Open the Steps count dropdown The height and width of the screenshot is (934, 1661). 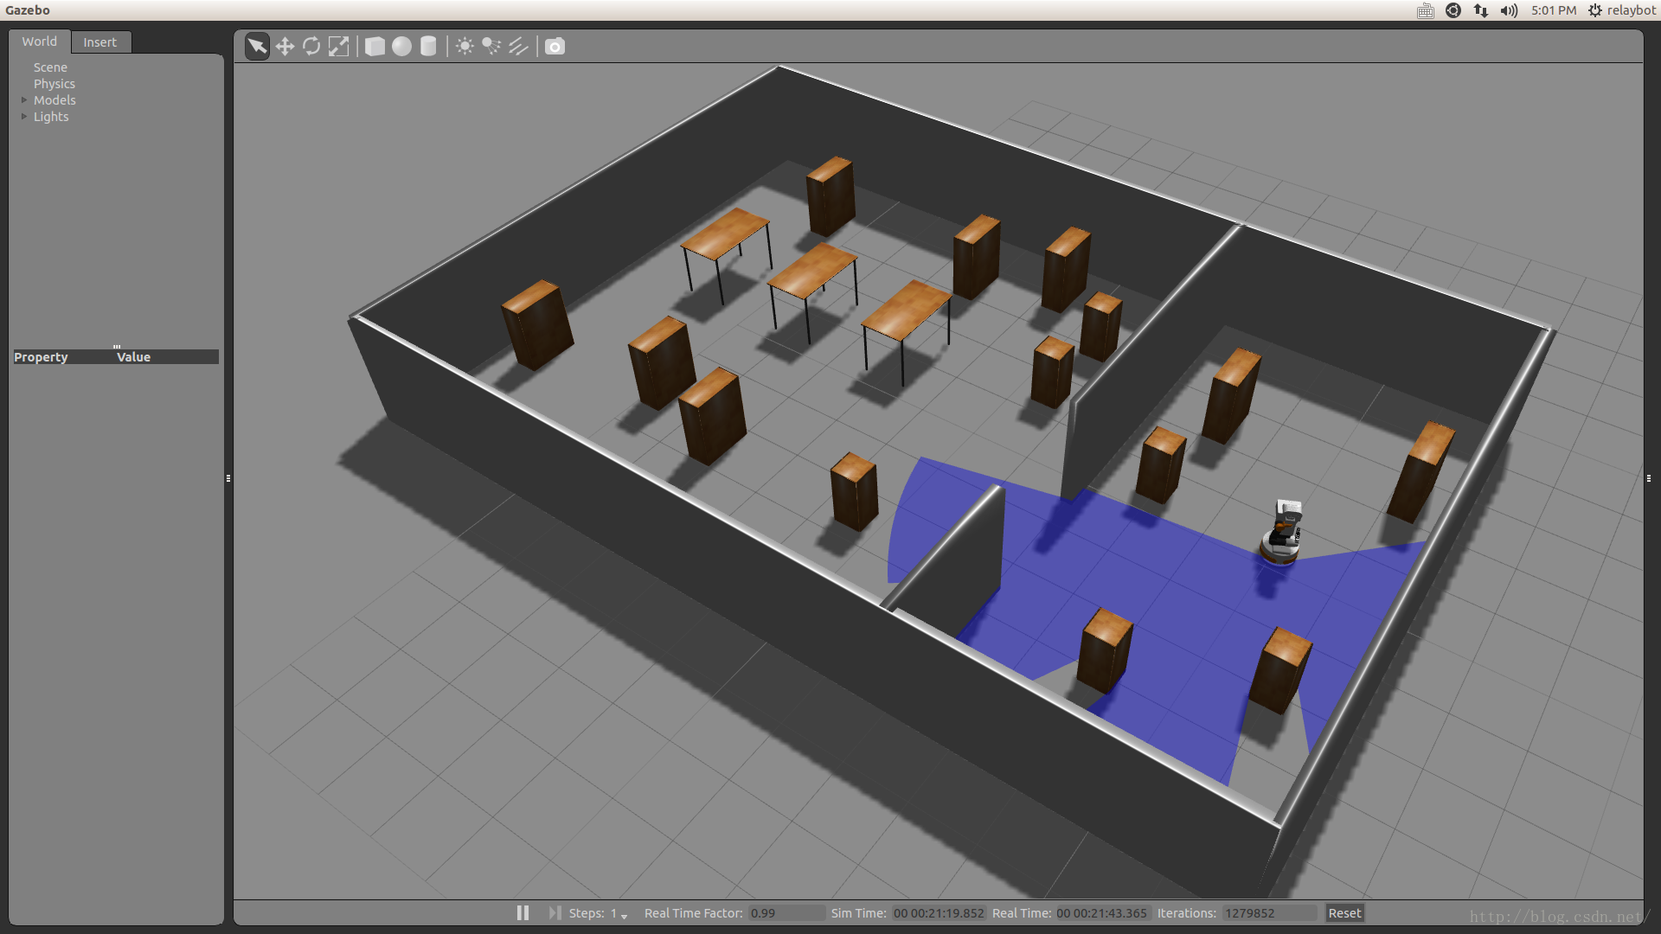(x=624, y=915)
